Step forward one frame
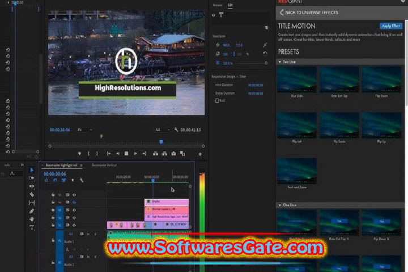 point(135,154)
